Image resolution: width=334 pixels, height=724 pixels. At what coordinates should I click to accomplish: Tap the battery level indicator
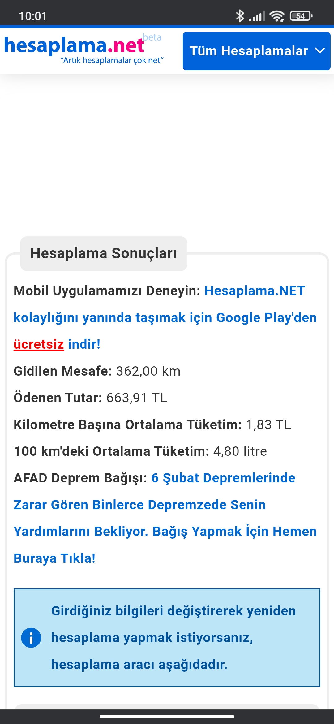301,16
